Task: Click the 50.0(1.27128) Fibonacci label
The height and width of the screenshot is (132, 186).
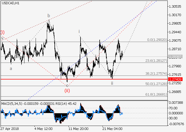Action: tap(157, 84)
